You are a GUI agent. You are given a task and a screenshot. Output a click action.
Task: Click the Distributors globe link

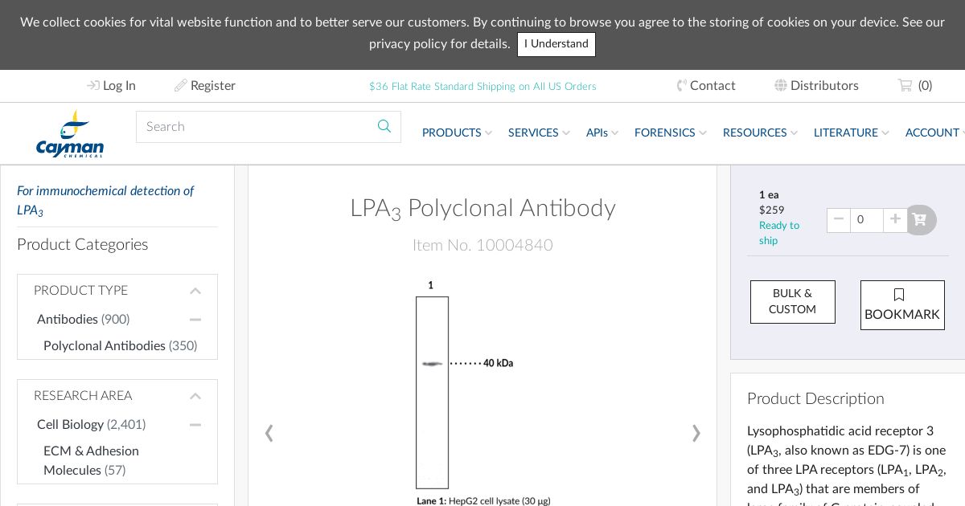click(x=816, y=85)
